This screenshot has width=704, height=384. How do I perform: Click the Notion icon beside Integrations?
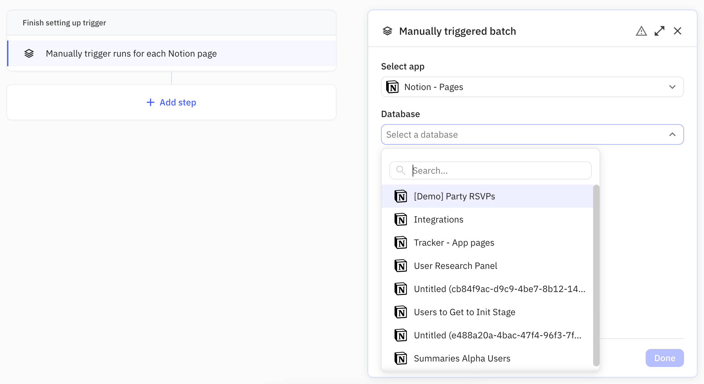(401, 220)
